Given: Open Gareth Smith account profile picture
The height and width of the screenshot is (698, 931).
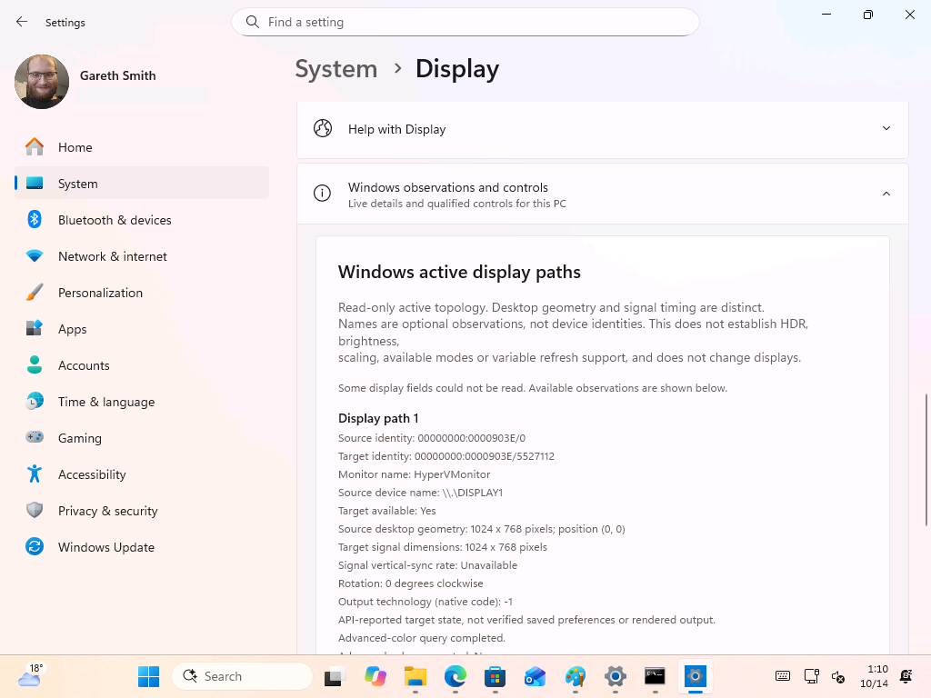Looking at the screenshot, I should pyautogui.click(x=42, y=81).
